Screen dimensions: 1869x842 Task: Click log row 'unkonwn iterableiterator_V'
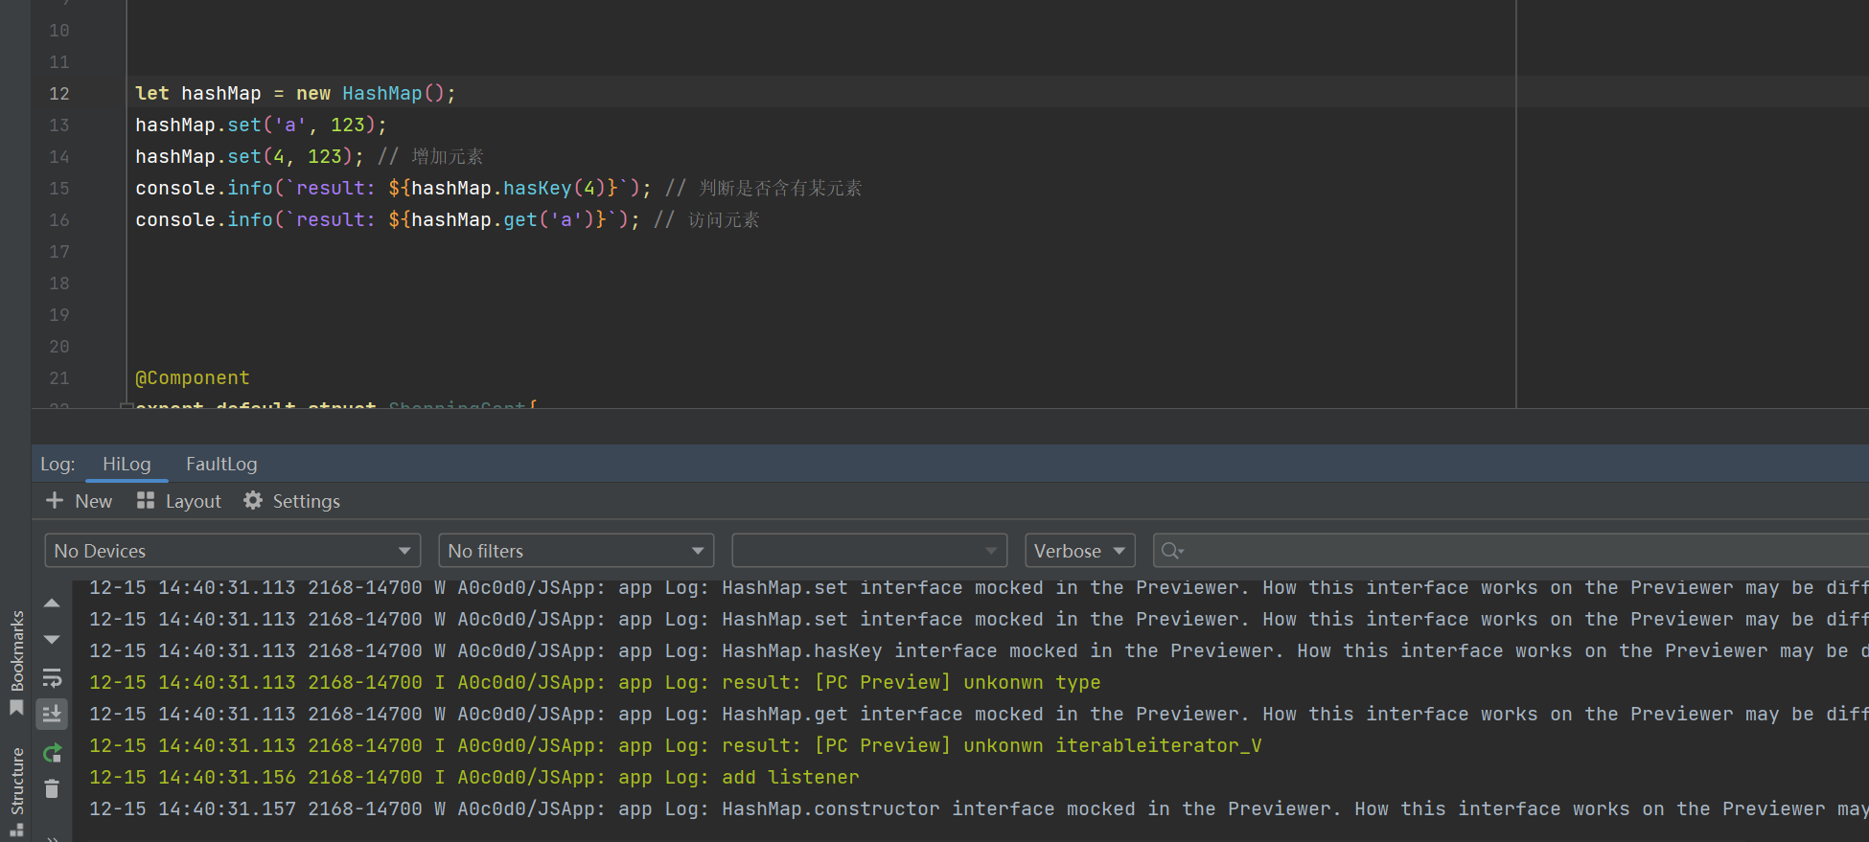(x=676, y=746)
